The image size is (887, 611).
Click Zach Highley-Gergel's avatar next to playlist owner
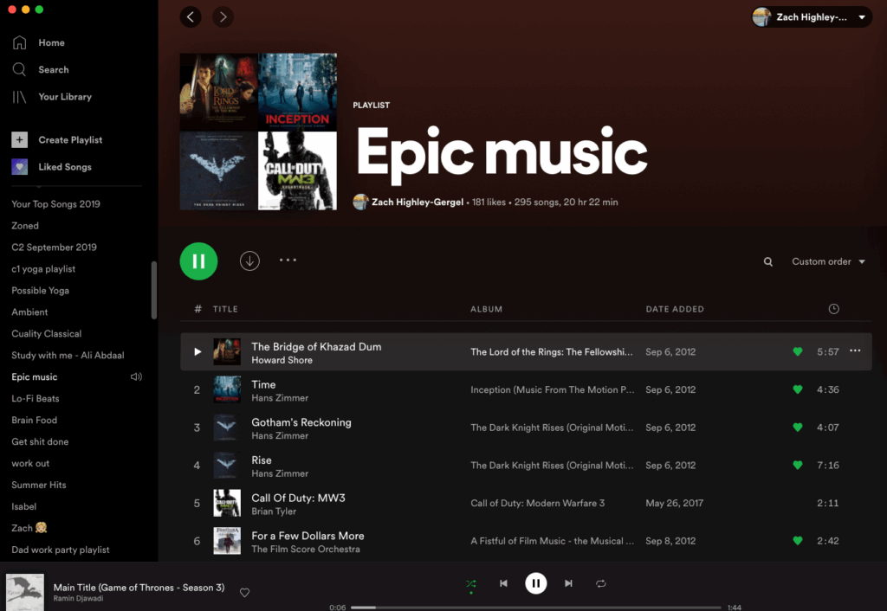[360, 202]
